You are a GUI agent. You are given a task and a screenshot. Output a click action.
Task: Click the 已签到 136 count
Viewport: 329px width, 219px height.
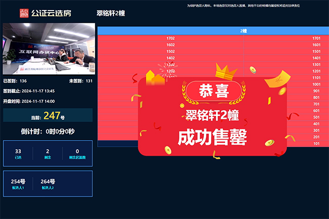point(15,81)
